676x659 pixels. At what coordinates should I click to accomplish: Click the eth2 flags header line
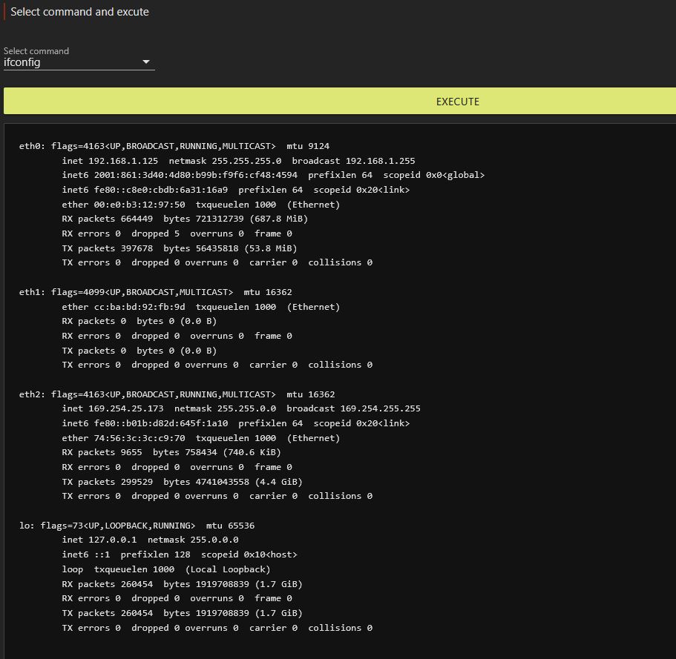click(177, 394)
